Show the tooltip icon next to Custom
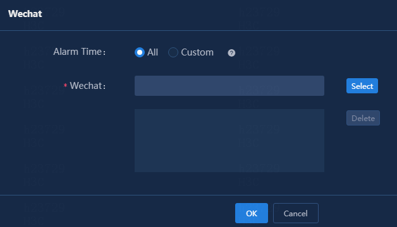The height and width of the screenshot is (227, 397). click(231, 53)
